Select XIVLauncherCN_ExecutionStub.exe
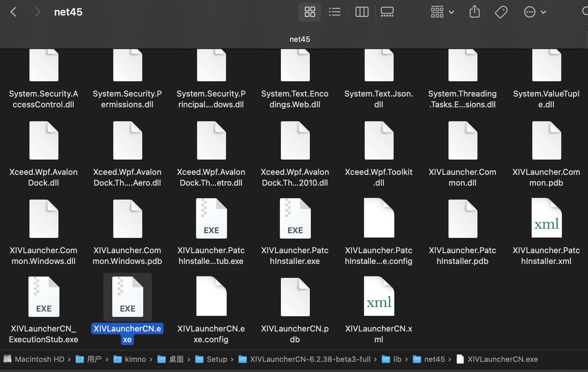Screen dimensions: 588x372 tap(44, 297)
